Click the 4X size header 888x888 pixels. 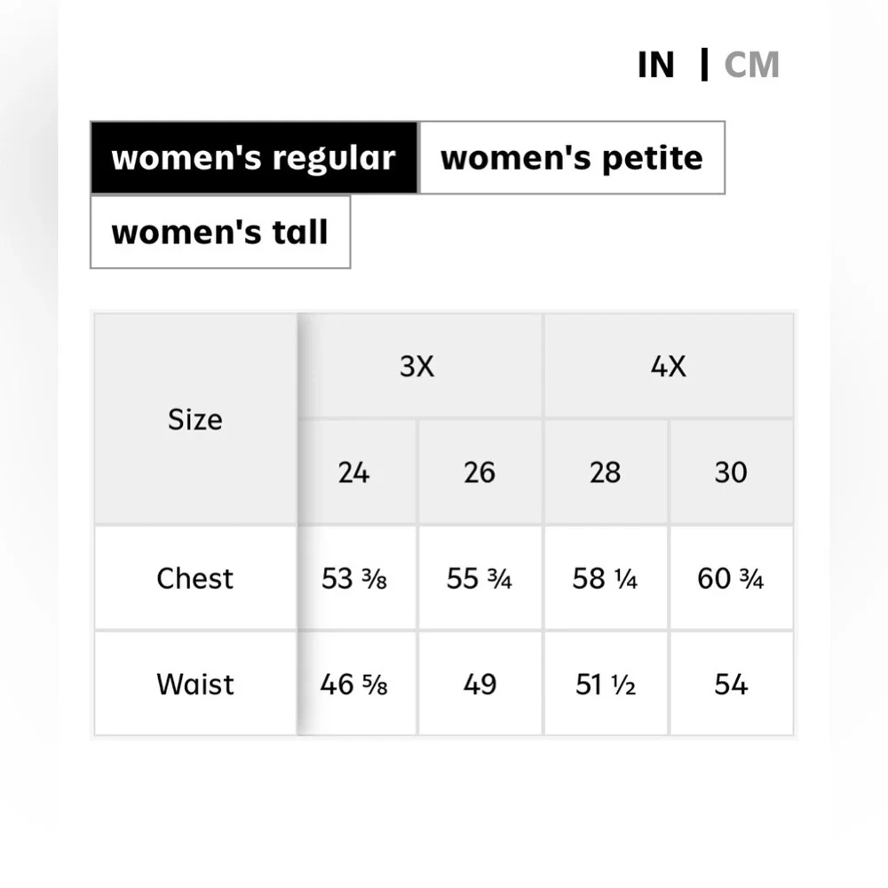tap(669, 366)
